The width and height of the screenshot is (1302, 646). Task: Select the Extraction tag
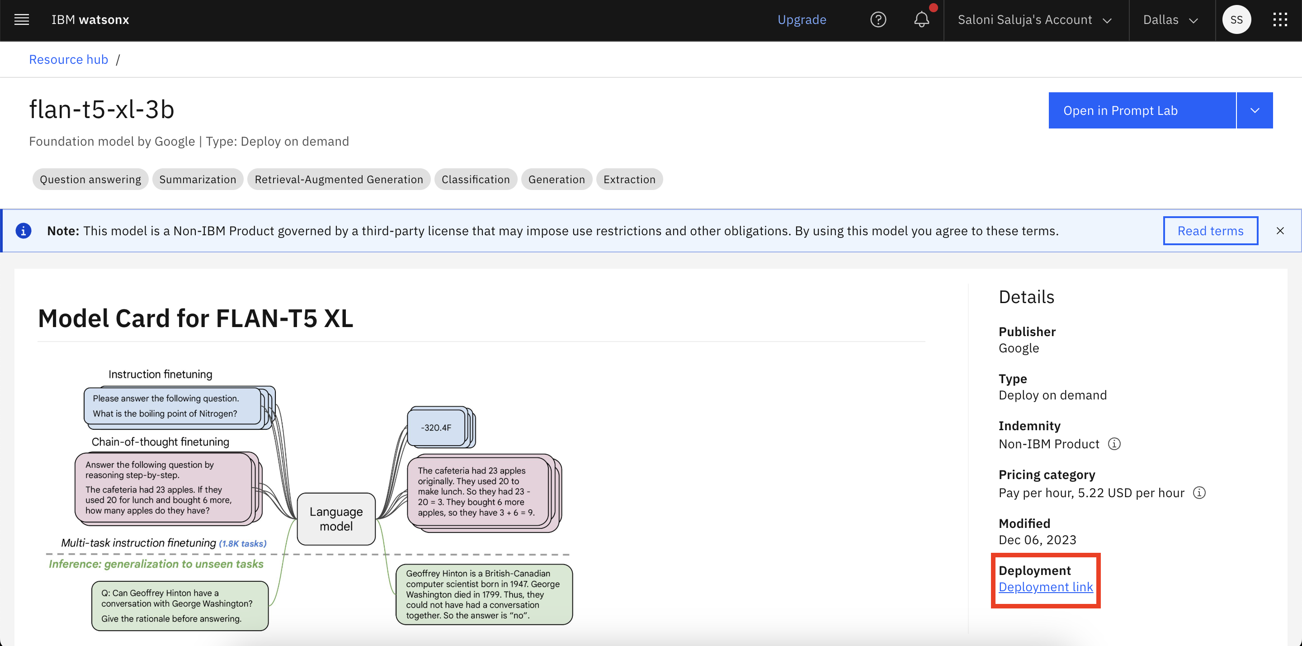629,179
